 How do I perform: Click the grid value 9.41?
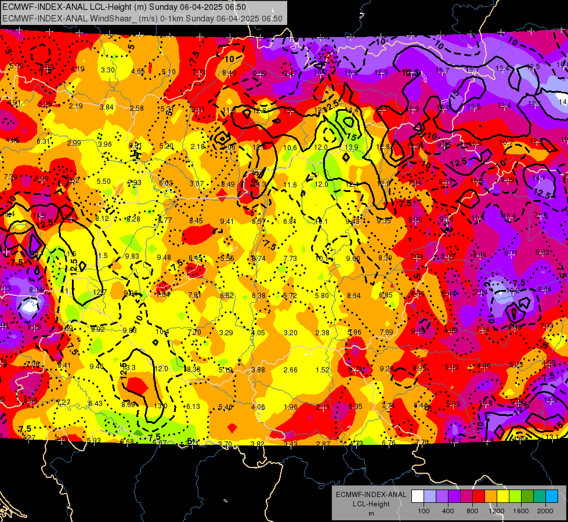(x=227, y=221)
